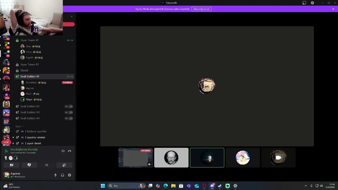Open Opera browser from the taskbar
The image size is (338, 190).
[x=204, y=186]
